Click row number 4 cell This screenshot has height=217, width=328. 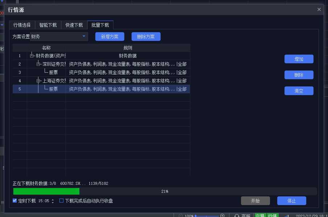[20, 81]
